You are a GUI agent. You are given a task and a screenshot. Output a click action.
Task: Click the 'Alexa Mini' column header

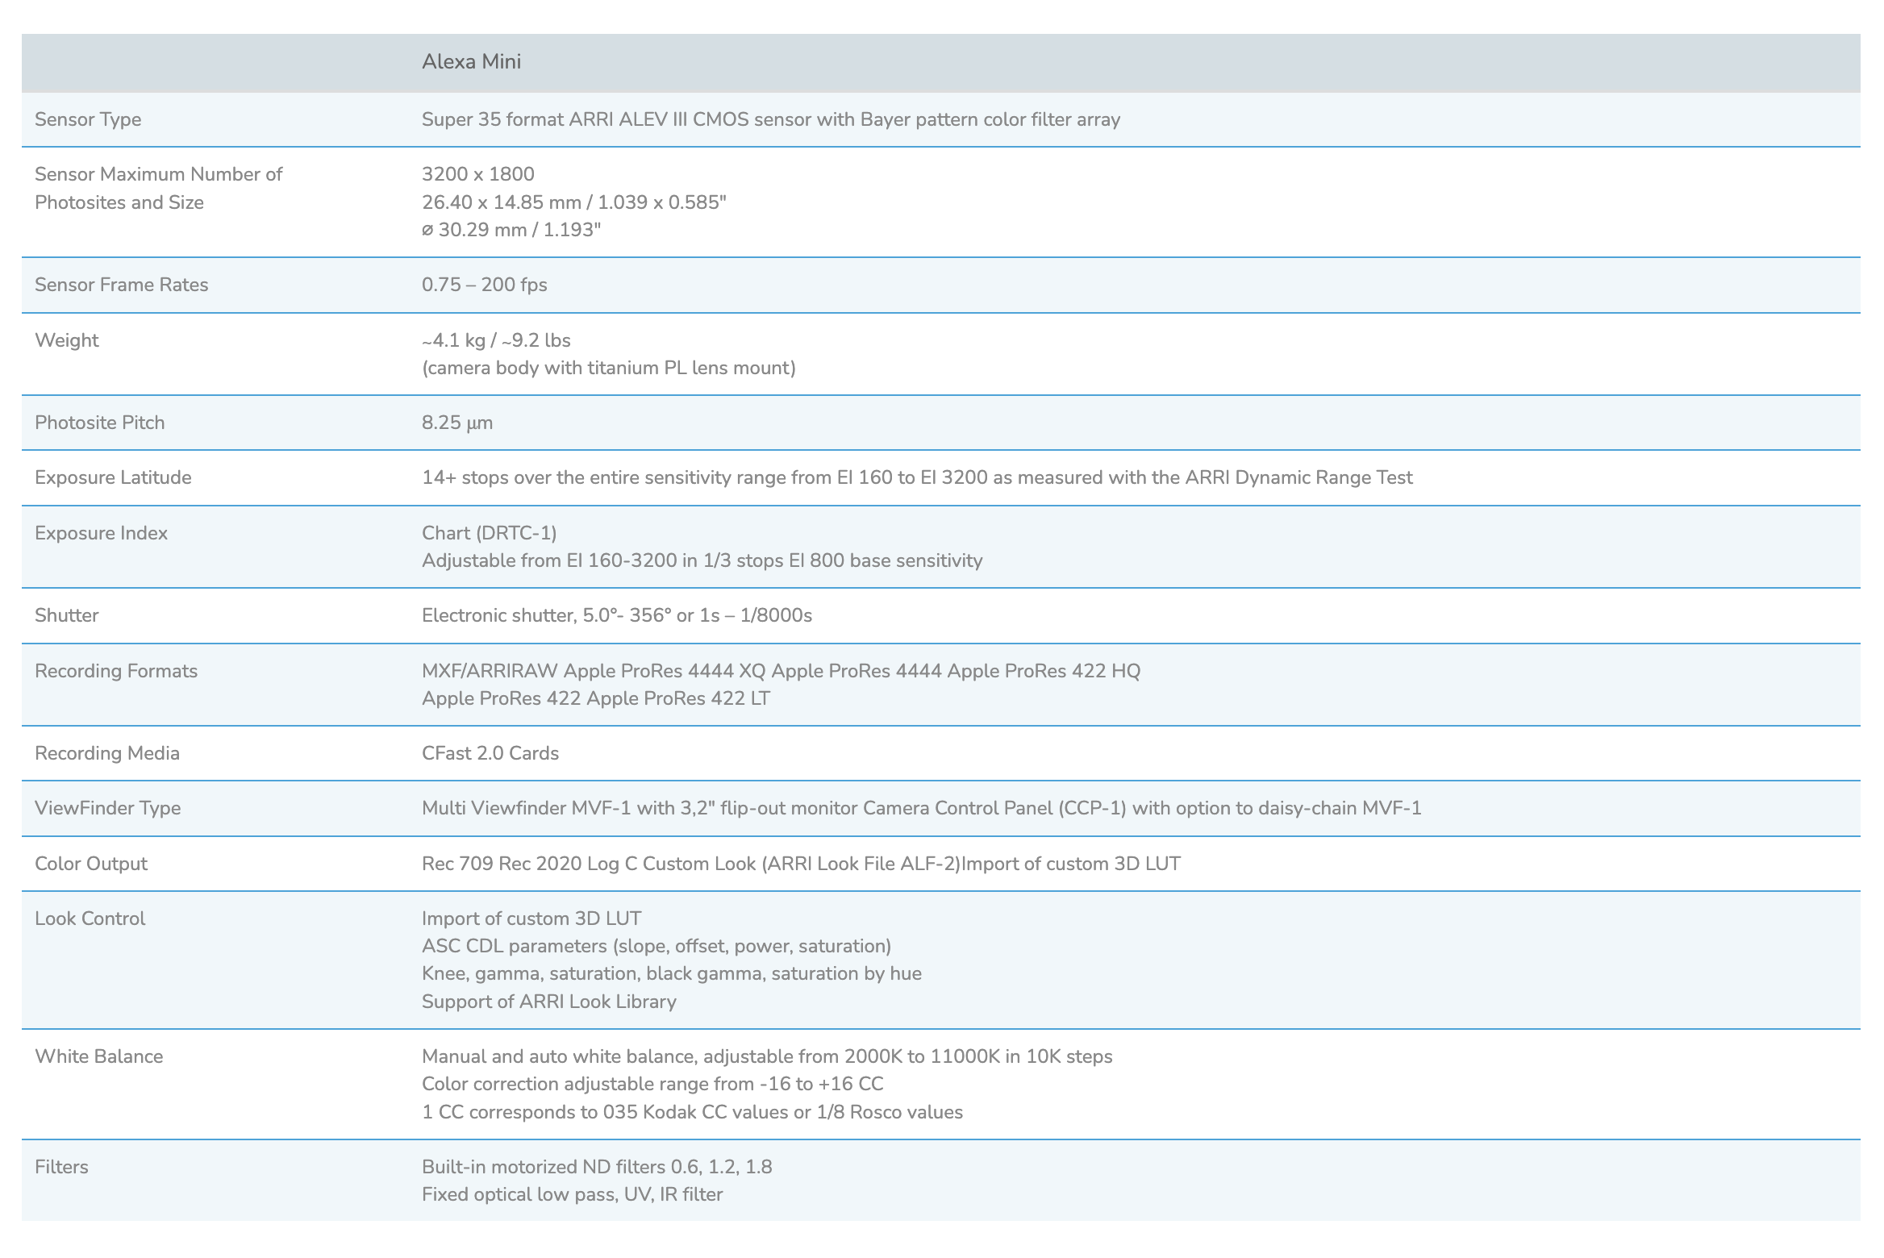pyautogui.click(x=471, y=62)
